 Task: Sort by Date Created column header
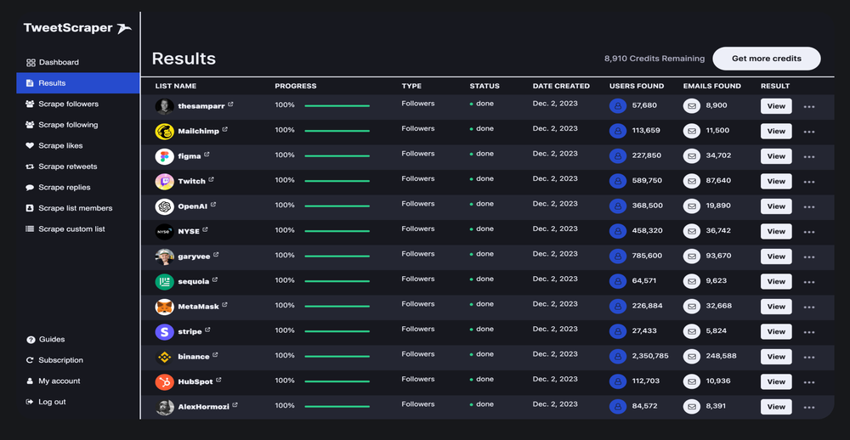pyautogui.click(x=560, y=86)
